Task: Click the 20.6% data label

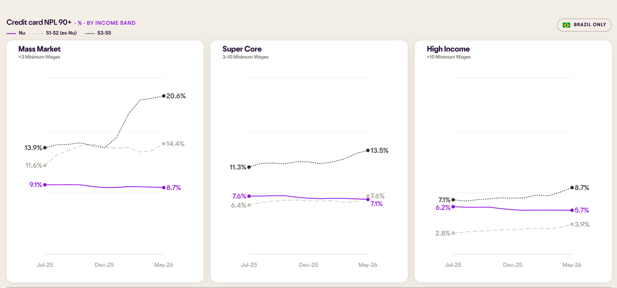Action: (176, 96)
